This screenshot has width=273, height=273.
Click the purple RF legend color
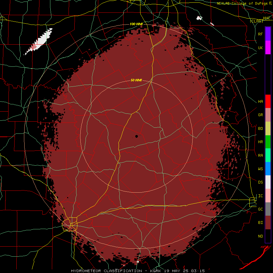(x=268, y=34)
